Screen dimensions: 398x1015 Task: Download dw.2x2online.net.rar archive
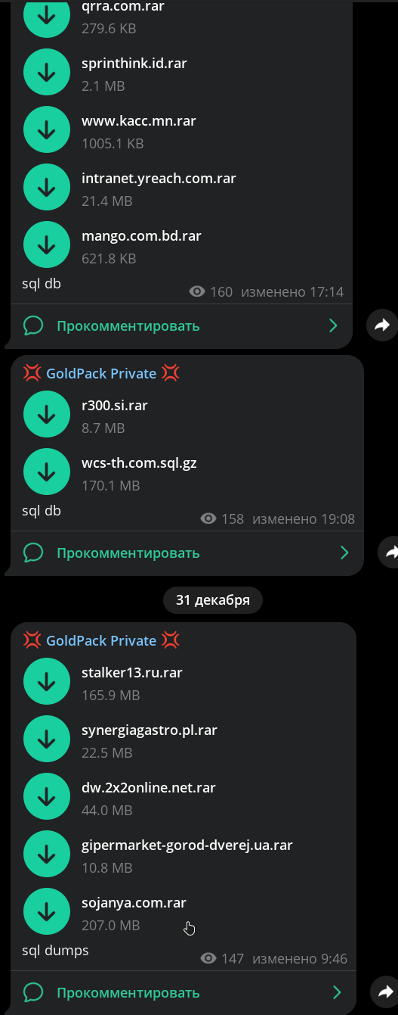[47, 796]
